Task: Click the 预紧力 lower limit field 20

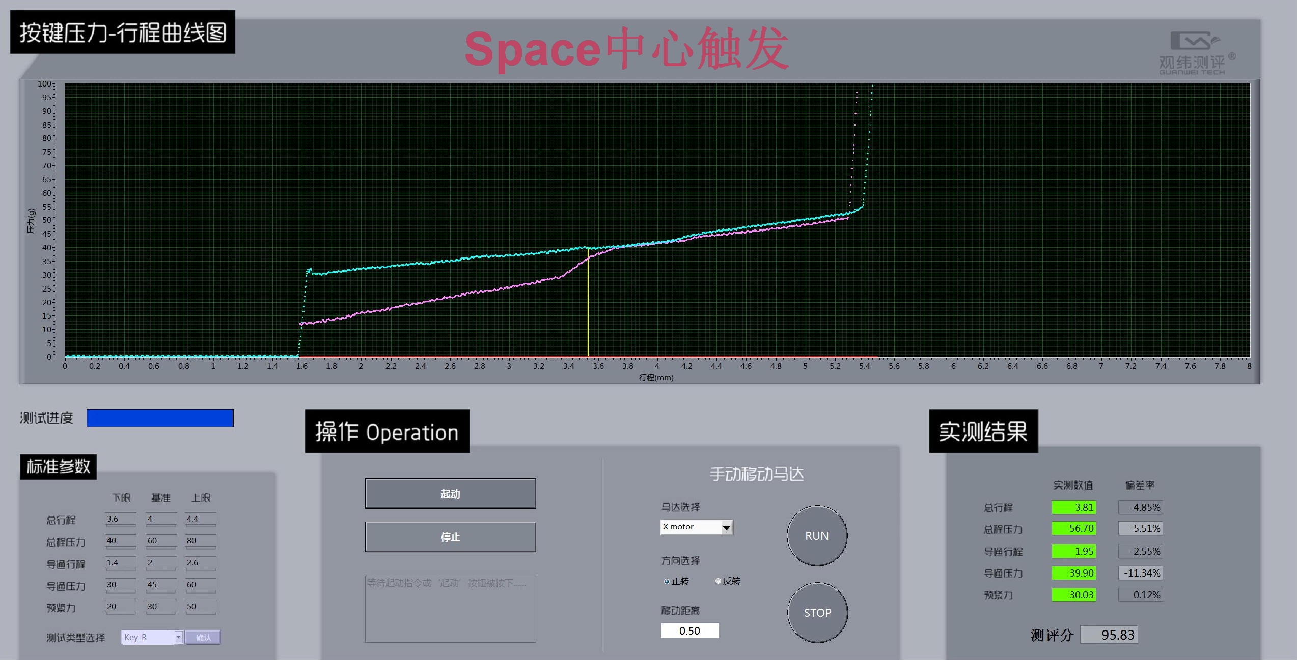Action: pos(120,607)
